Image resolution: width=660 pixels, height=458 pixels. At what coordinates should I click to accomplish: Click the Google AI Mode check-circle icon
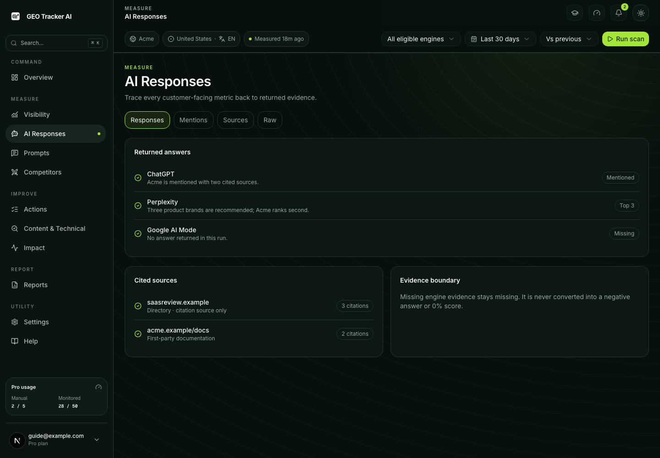tap(138, 234)
